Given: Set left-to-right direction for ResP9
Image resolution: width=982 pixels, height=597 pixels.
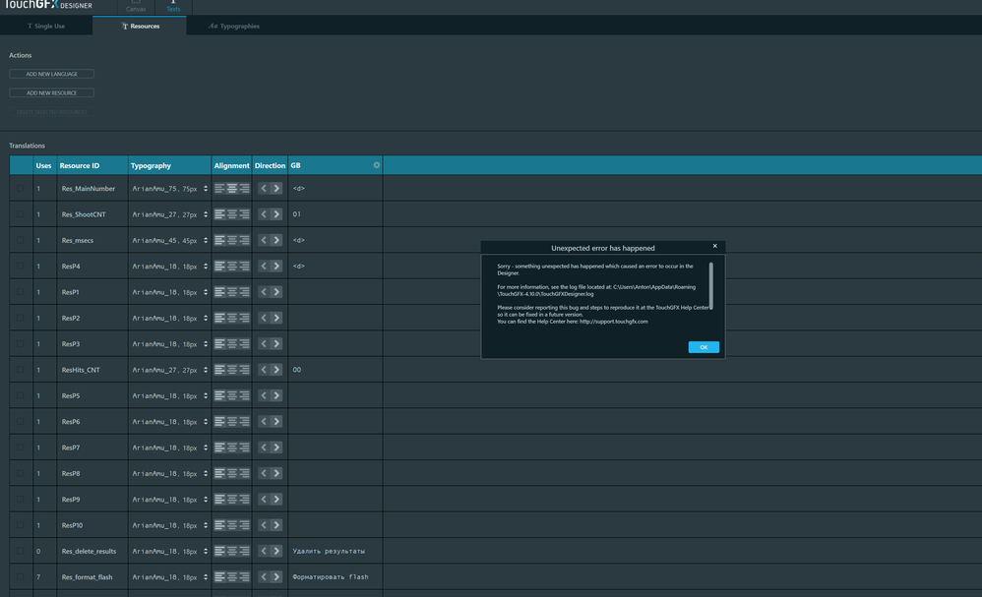Looking at the screenshot, I should click(276, 500).
